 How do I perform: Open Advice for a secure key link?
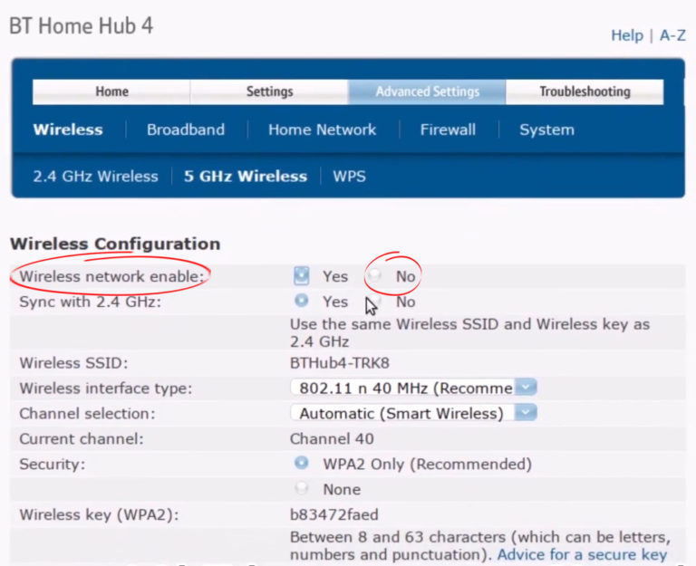coord(582,554)
